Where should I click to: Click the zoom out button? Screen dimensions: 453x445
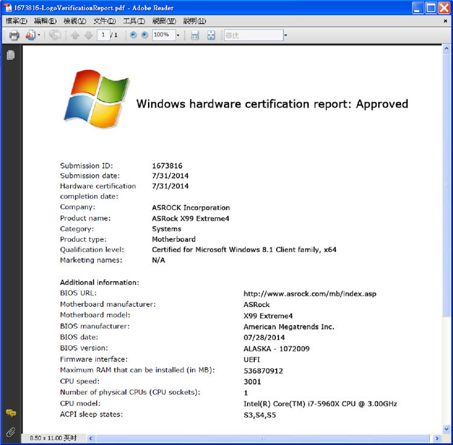click(x=133, y=35)
